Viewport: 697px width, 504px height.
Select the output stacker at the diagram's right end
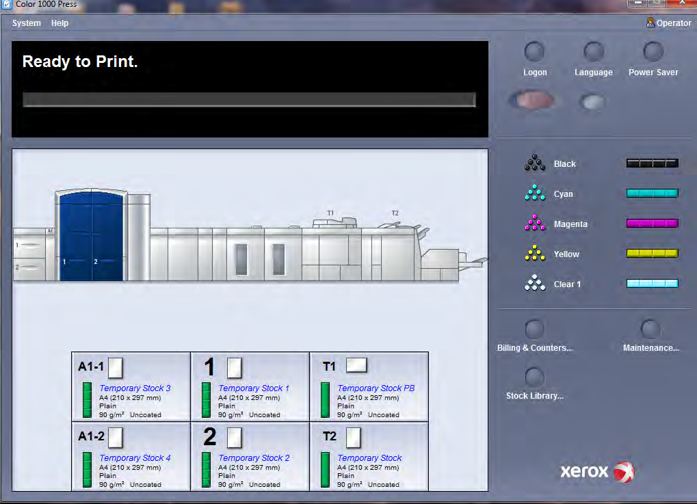[x=453, y=265]
